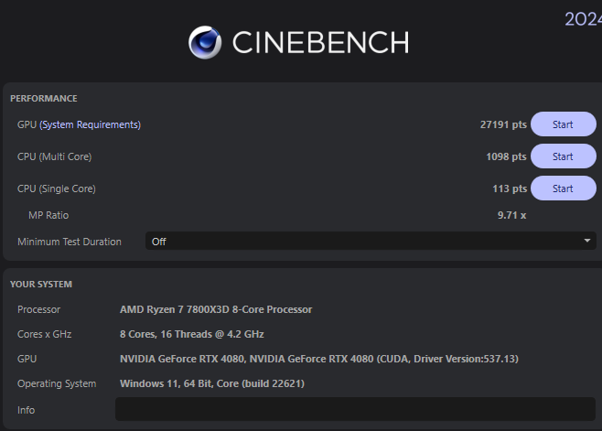The width and height of the screenshot is (602, 431).
Task: Click the CINEBENCH title text
Action: click(x=320, y=42)
